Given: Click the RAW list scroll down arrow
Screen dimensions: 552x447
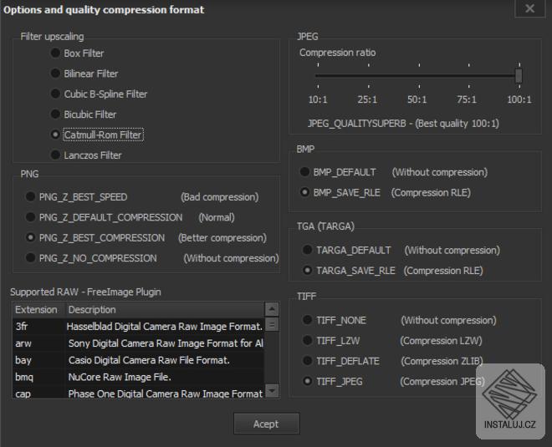Looking at the screenshot, I should tap(272, 390).
